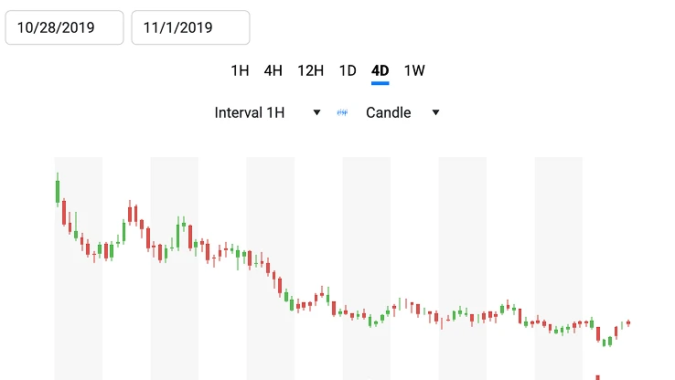The width and height of the screenshot is (675, 380).
Task: Open the Interval 1H selector label
Action: [x=250, y=112]
